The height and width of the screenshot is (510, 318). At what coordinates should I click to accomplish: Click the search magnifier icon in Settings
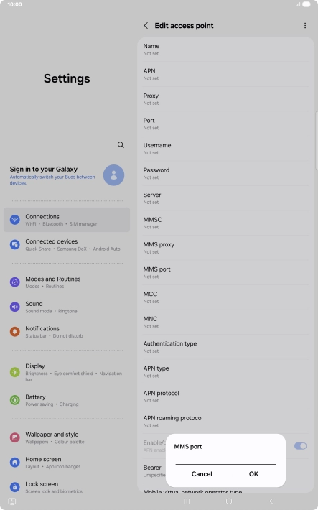[121, 144]
